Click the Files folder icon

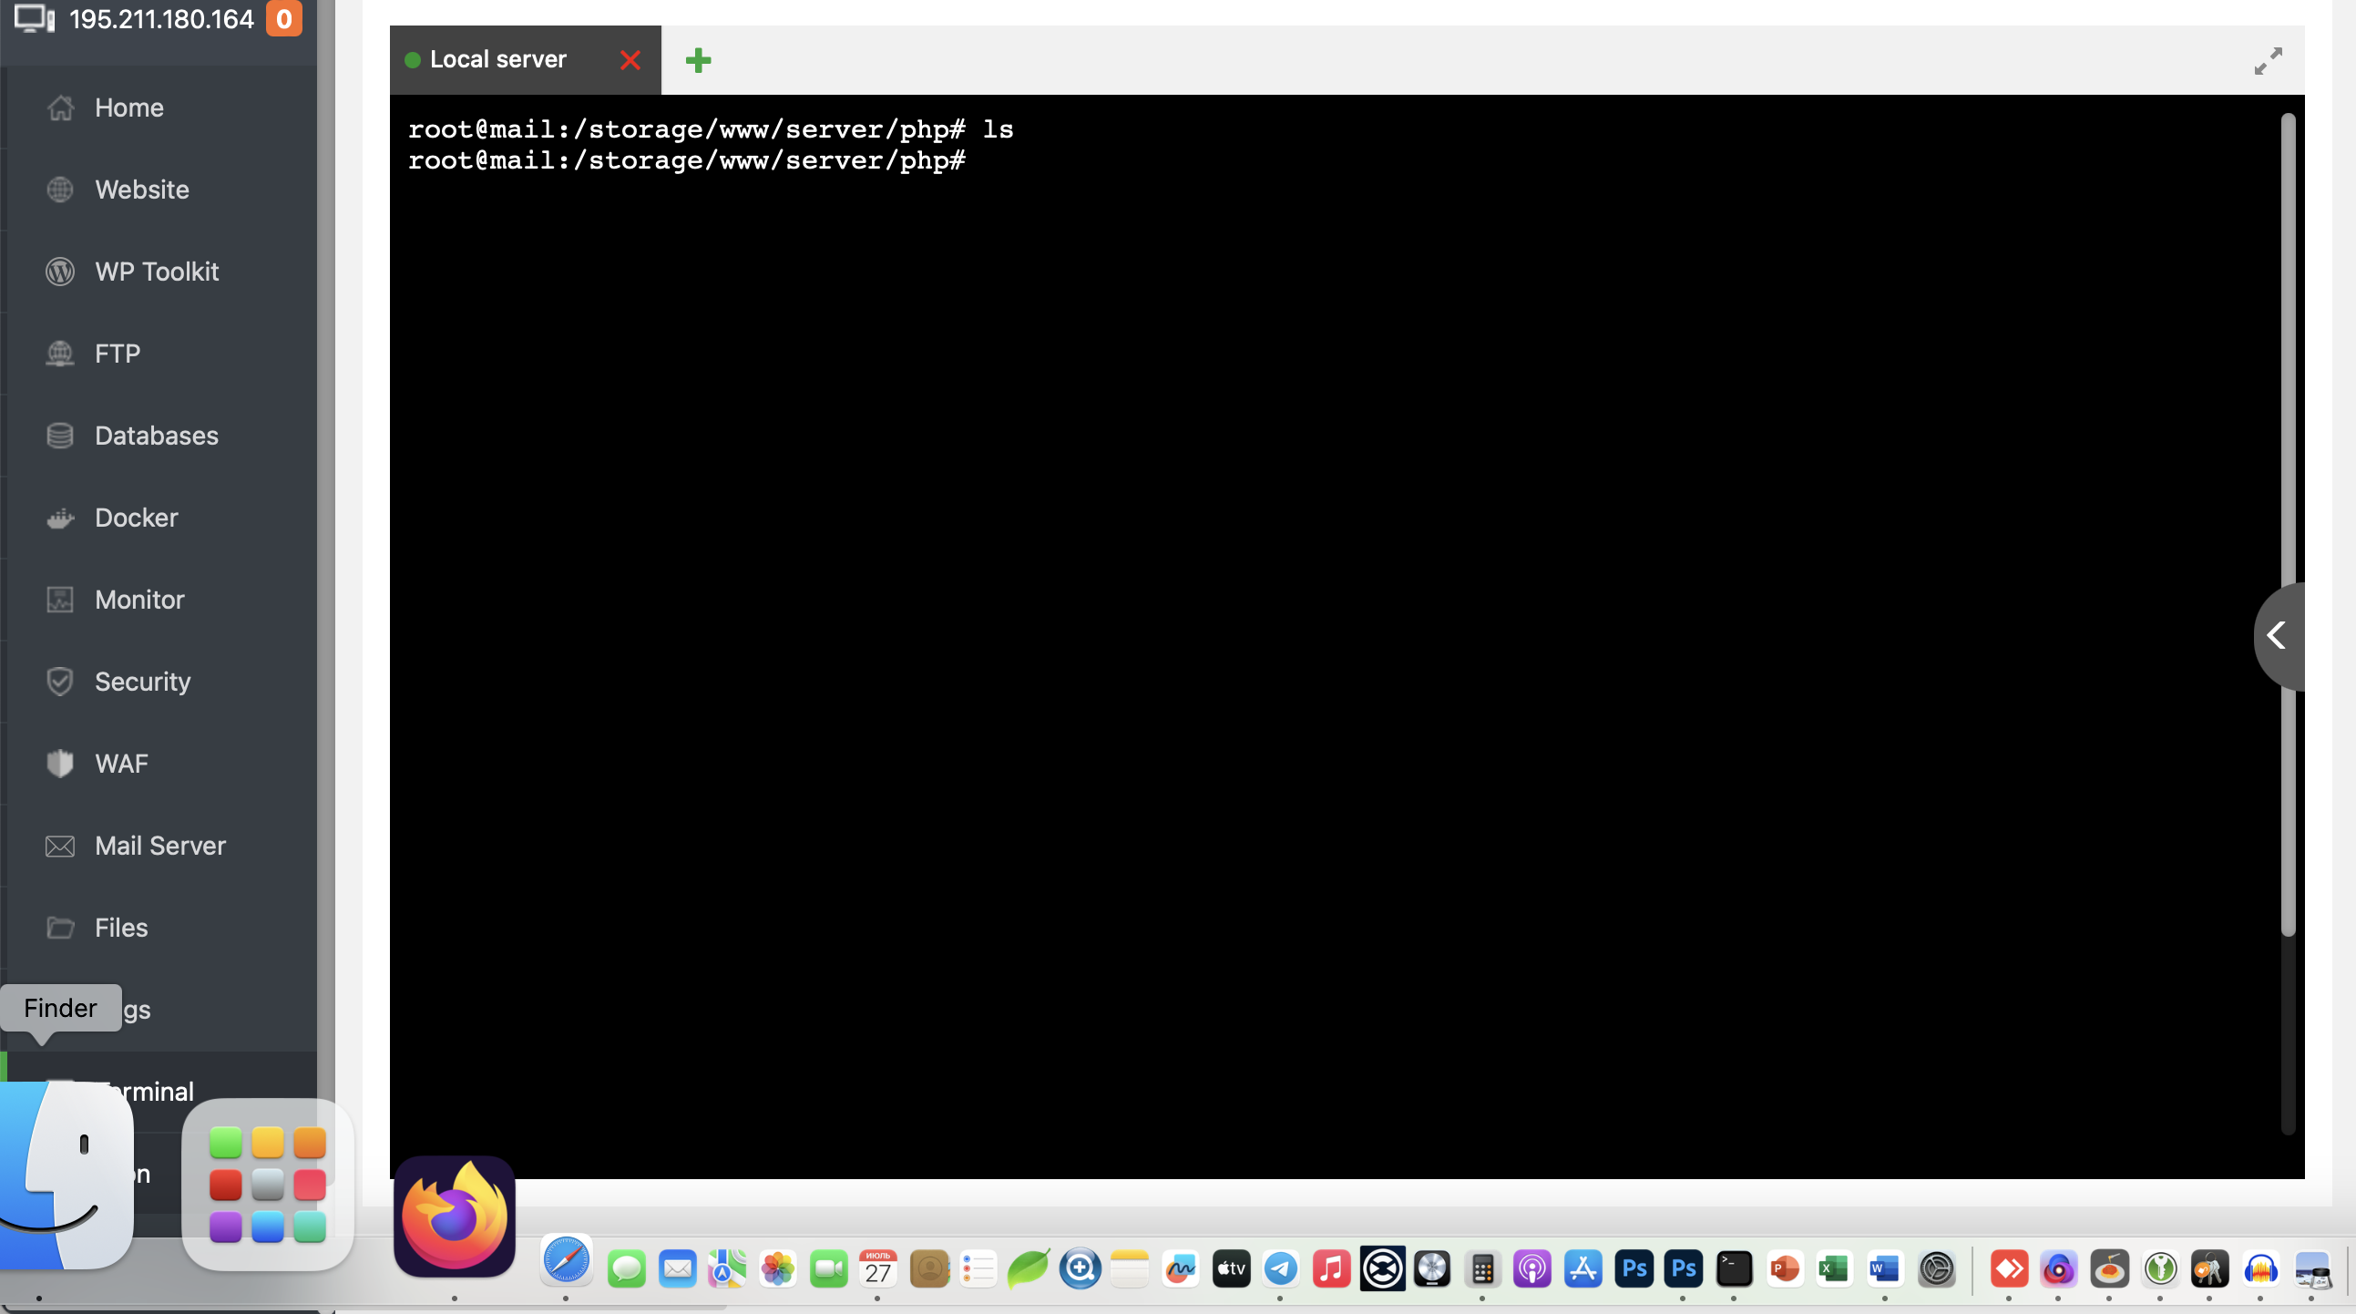click(x=60, y=928)
